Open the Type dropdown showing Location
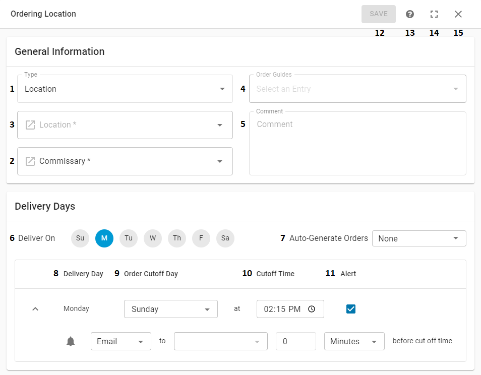Screen dimensions: 481x375 click(x=125, y=89)
